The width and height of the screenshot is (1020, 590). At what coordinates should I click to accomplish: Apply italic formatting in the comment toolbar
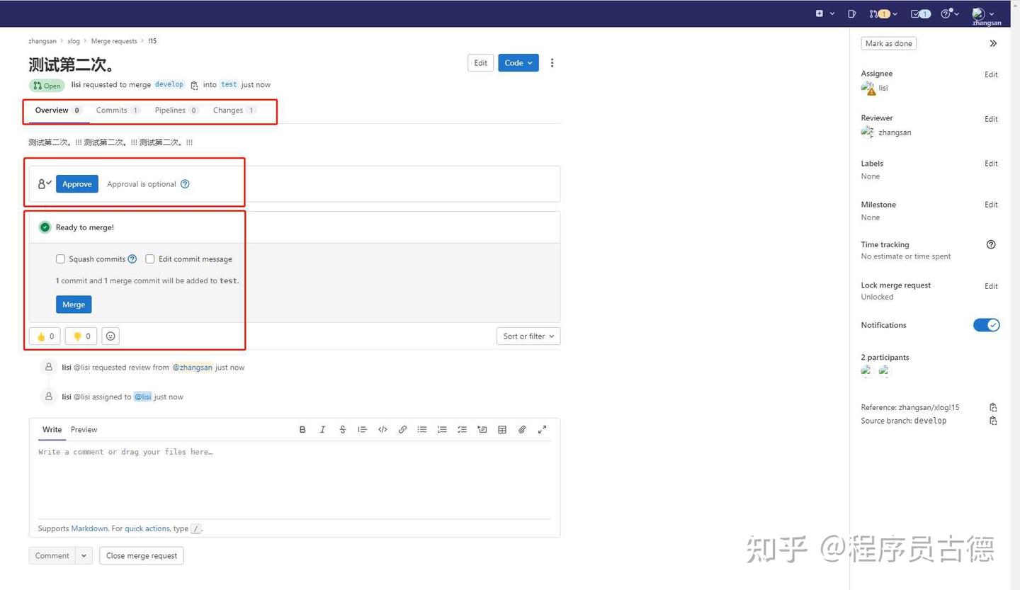322,429
